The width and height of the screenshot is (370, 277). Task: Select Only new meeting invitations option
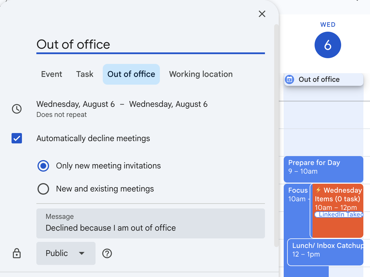point(43,166)
